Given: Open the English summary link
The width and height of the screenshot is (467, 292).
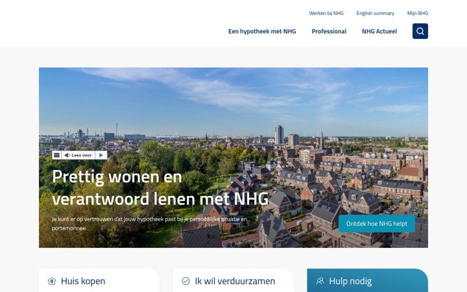Looking at the screenshot, I should pos(376,13).
